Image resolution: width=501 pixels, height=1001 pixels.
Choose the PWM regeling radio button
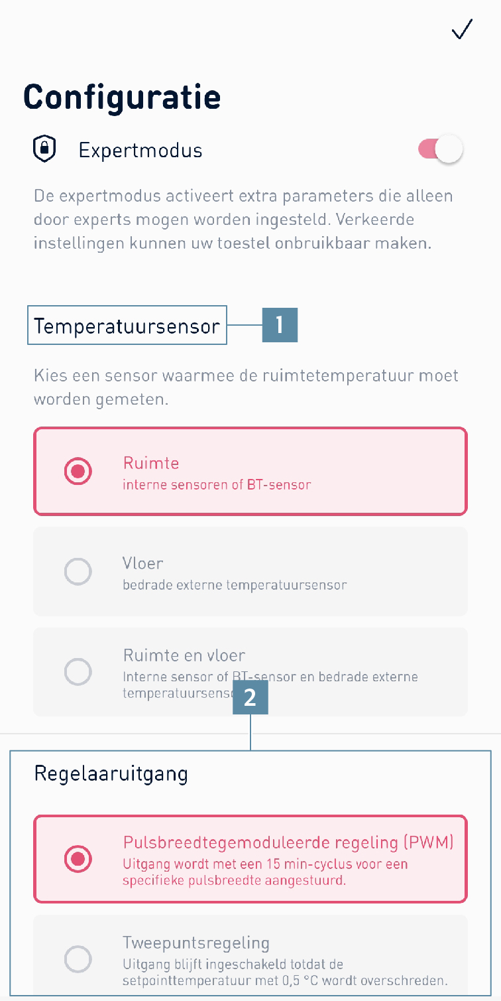pyautogui.click(x=78, y=859)
